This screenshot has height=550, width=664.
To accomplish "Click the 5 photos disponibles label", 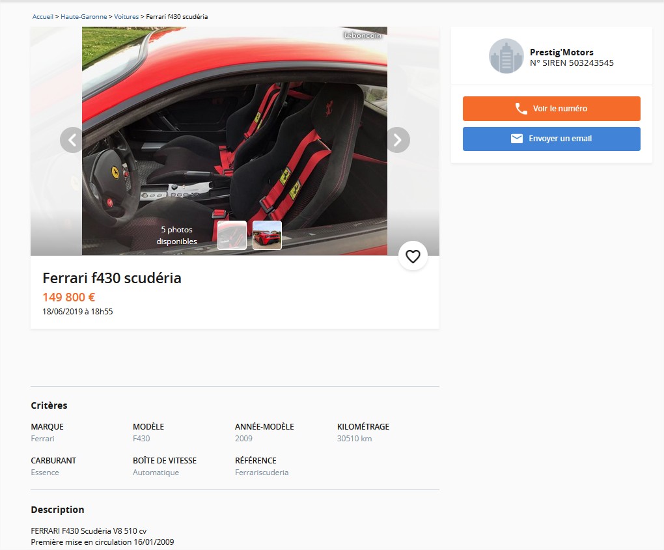I will [176, 236].
